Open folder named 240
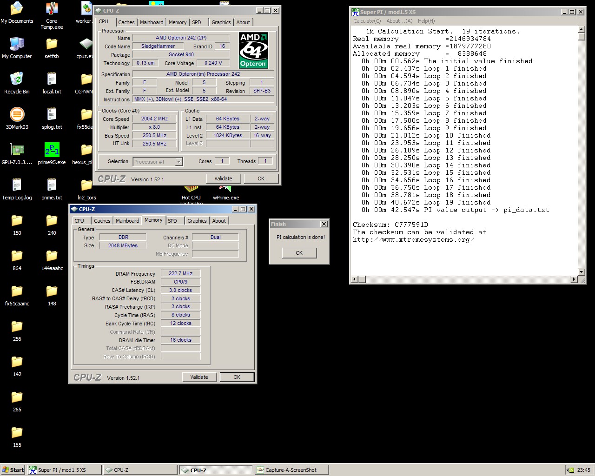 coord(52,225)
